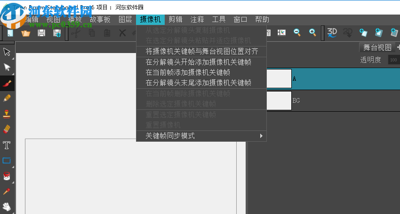Select the Select arrow tool
This screenshot has height=214, width=400.
(7, 52)
